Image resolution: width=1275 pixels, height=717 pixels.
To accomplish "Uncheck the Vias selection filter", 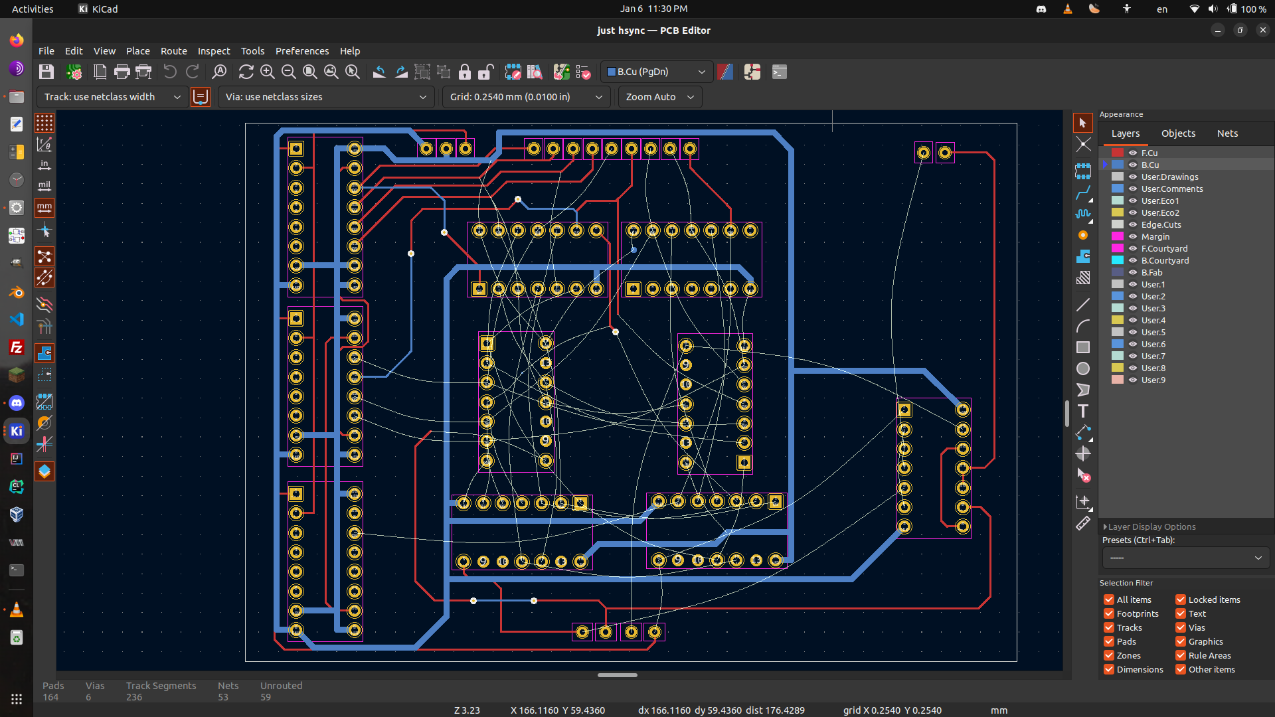I will (x=1181, y=627).
